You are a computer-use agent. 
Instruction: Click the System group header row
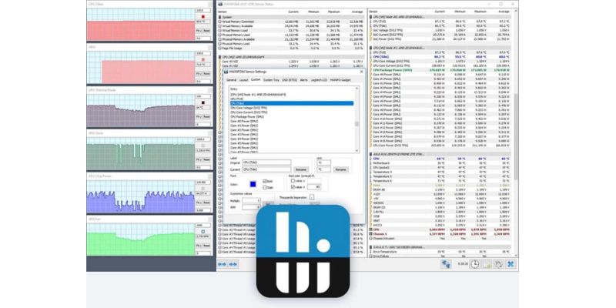(292, 17)
